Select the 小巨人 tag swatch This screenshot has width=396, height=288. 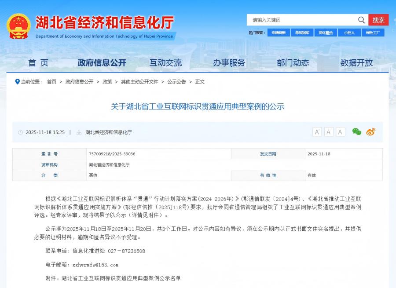349,33
